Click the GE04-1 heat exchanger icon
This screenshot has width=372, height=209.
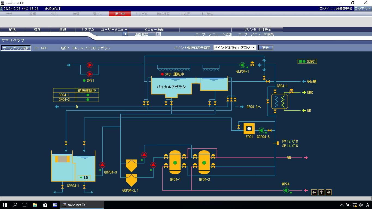click(280, 101)
